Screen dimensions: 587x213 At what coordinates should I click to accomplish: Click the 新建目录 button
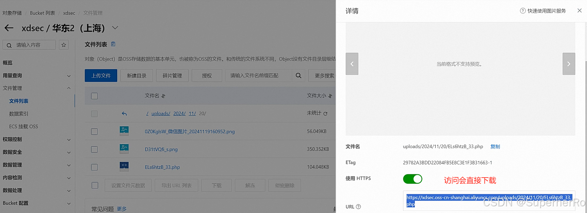pyautogui.click(x=137, y=75)
